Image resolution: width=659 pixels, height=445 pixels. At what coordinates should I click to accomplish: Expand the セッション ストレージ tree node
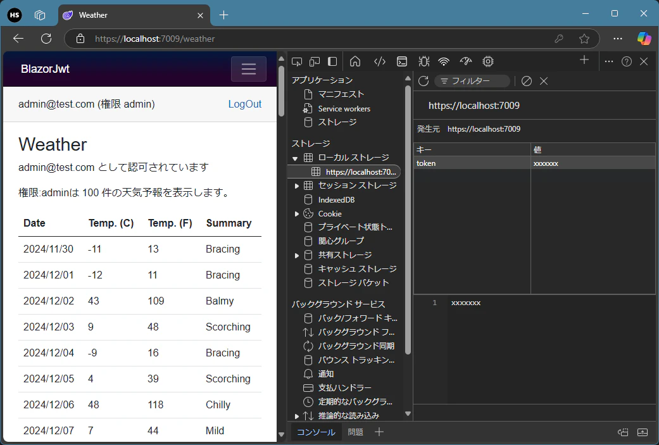click(x=297, y=185)
